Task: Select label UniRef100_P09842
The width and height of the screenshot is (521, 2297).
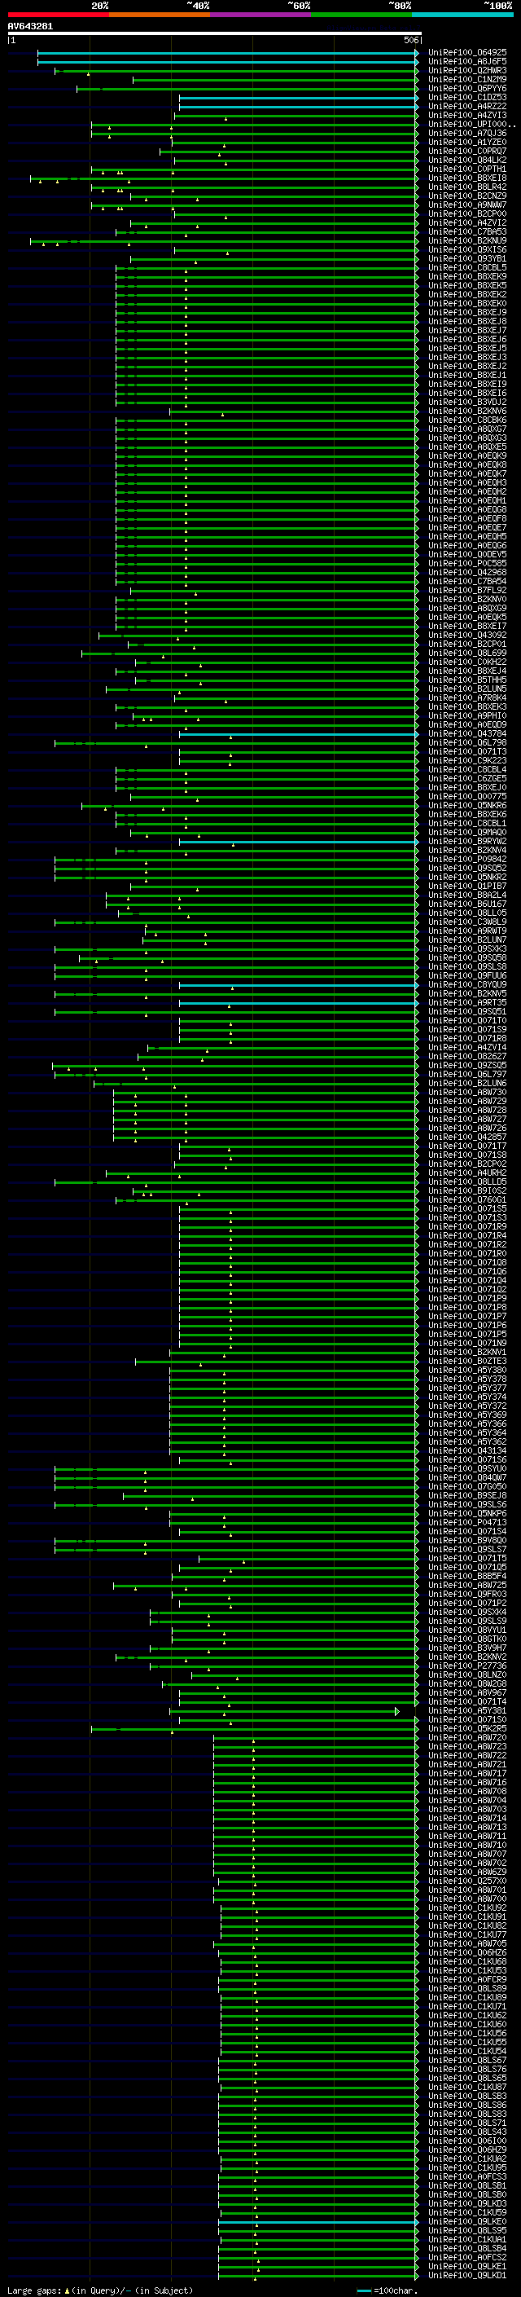Action: coord(467,860)
